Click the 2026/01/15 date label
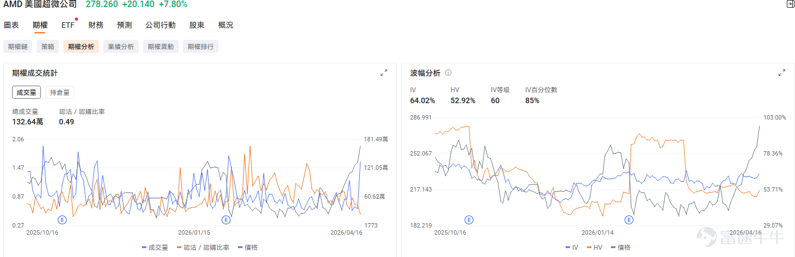Viewport: 795px width, 257px height. (x=194, y=232)
